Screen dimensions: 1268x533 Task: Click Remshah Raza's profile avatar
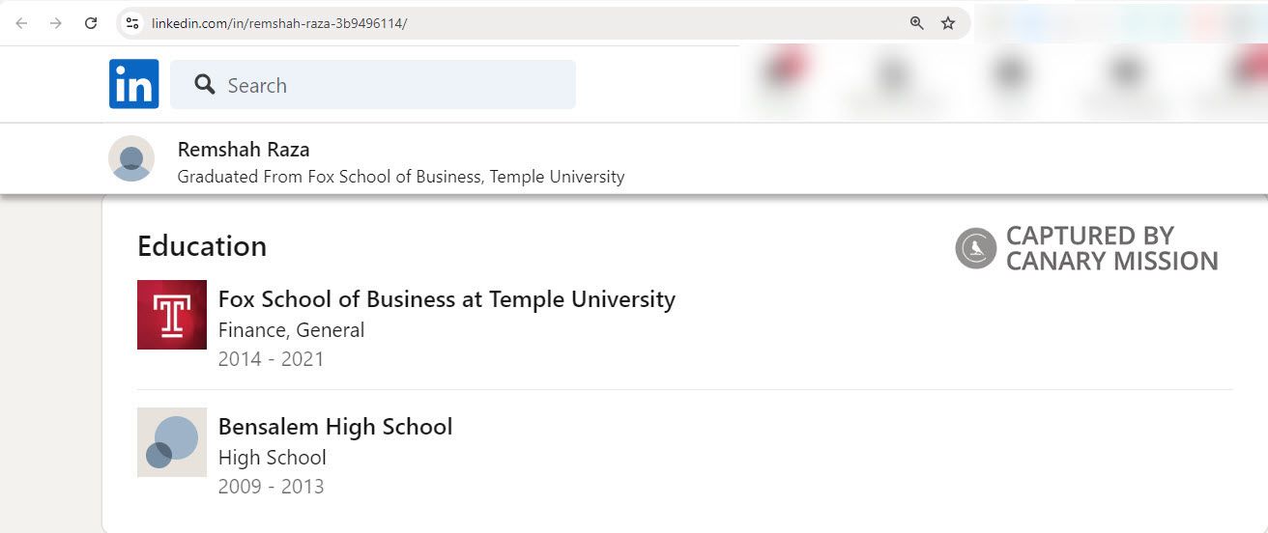coord(131,158)
